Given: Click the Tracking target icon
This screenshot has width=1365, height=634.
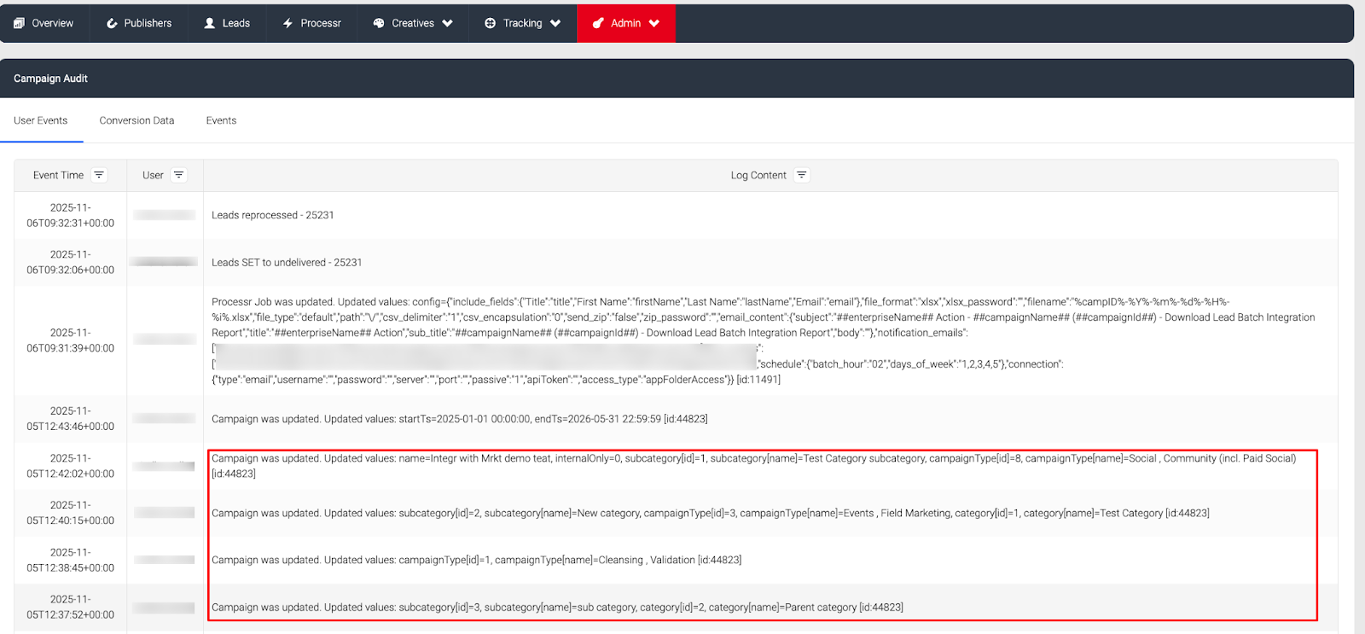Looking at the screenshot, I should [491, 23].
